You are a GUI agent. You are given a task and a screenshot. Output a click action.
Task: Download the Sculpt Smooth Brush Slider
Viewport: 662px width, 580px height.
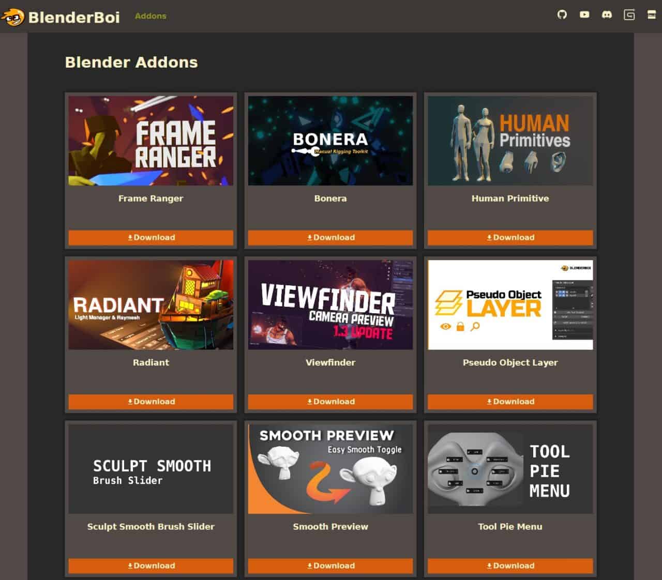(151, 566)
